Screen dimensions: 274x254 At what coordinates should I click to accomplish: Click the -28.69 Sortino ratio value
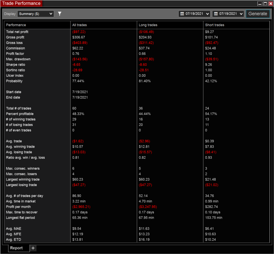point(77,70)
